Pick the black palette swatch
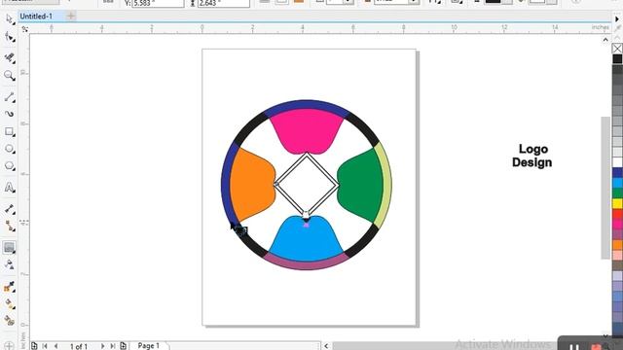Screen dimensions: 623x350 (x=617, y=58)
